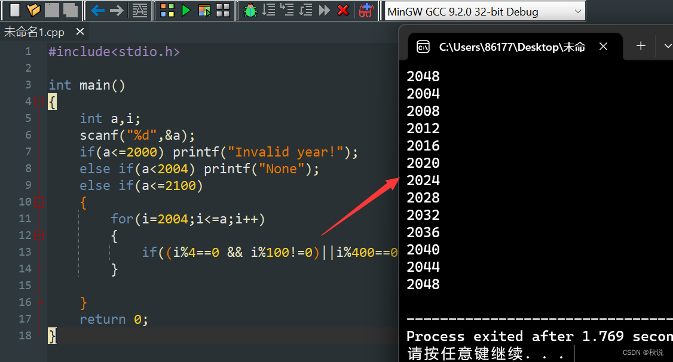This screenshot has height=362, width=673.
Task: Run program with green play icon
Action: [186, 10]
